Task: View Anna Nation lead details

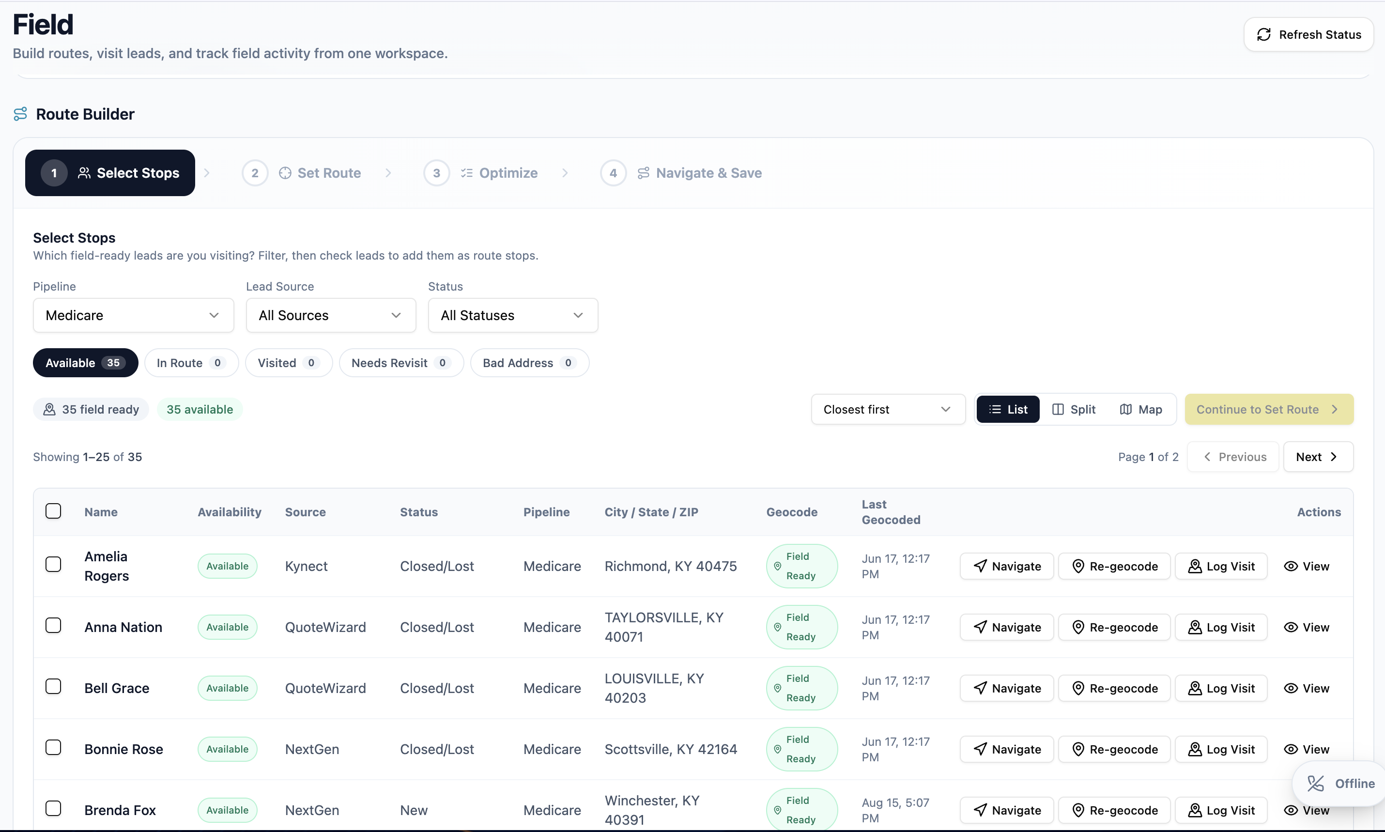Action: pyautogui.click(x=1307, y=627)
